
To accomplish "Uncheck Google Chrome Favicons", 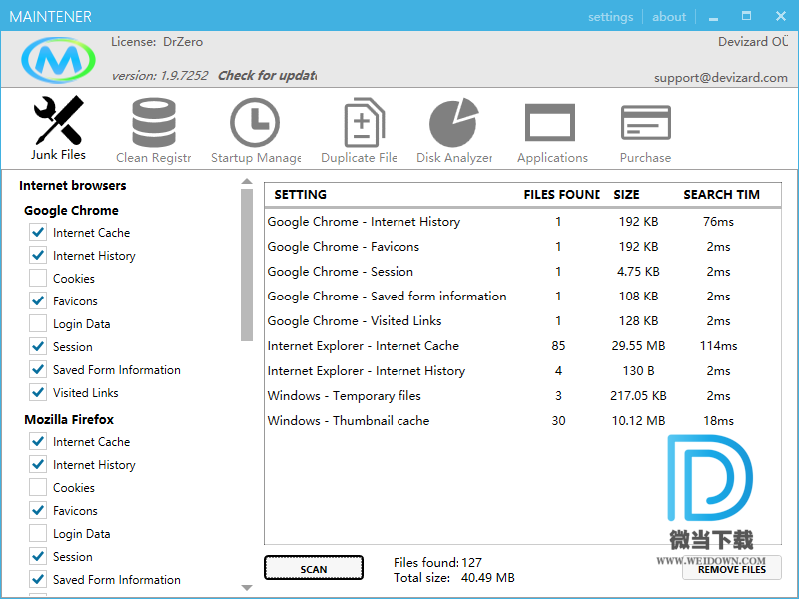I will [38, 301].
